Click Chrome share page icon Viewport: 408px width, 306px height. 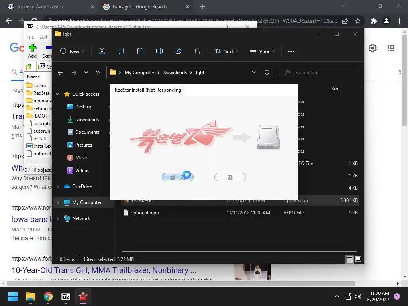click(345, 21)
